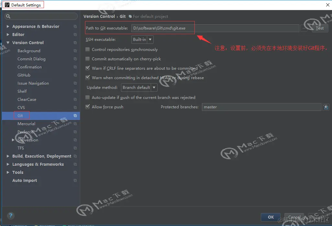Image resolution: width=332 pixels, height=226 pixels.
Task: Enable Control repositories synchronously checkbox
Action: pyautogui.click(x=87, y=49)
